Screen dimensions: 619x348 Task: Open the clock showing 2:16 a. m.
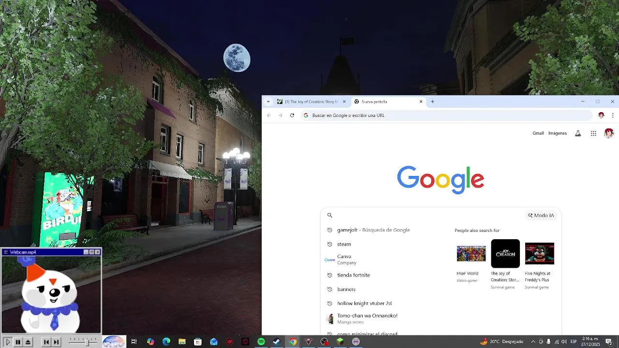pos(591,342)
